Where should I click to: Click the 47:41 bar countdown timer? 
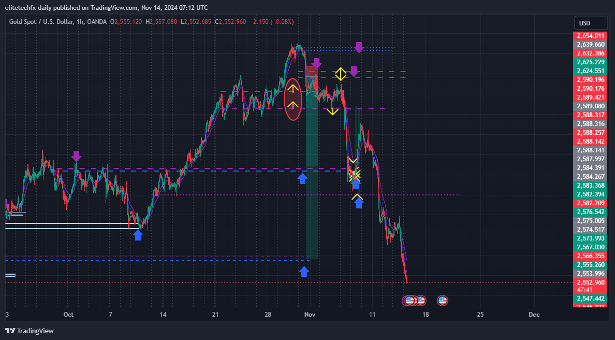coord(585,290)
